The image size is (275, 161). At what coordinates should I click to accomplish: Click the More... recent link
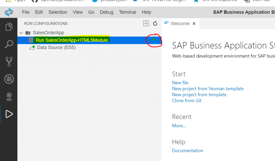(x=179, y=126)
